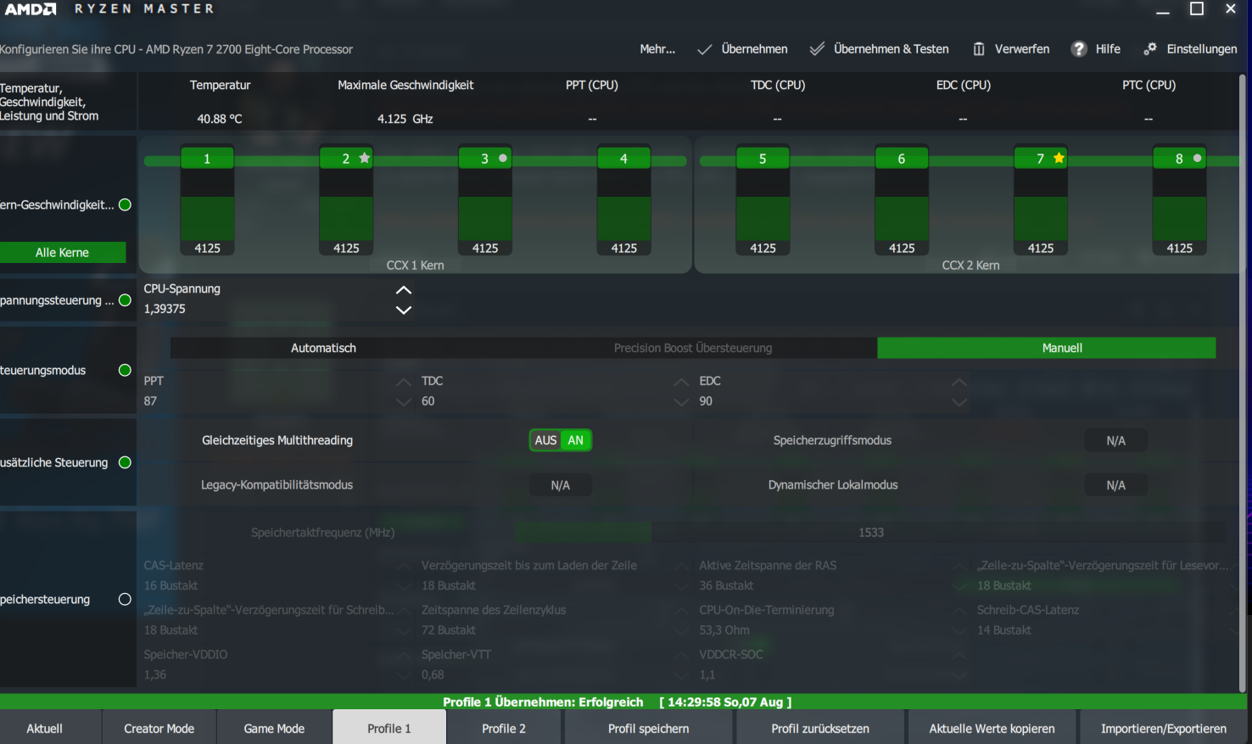Viewport: 1252px width, 744px height.
Task: Decrease TDC value down chevron
Action: point(681,402)
